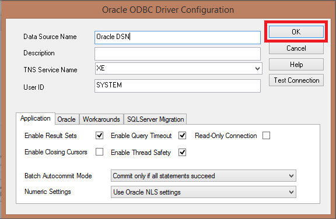The height and width of the screenshot is (219, 336).
Task: Dismiss the dialog with the Cancel button
Action: point(296,48)
